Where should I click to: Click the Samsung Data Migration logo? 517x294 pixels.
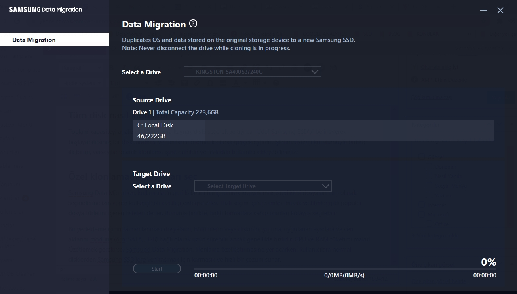click(x=46, y=9)
